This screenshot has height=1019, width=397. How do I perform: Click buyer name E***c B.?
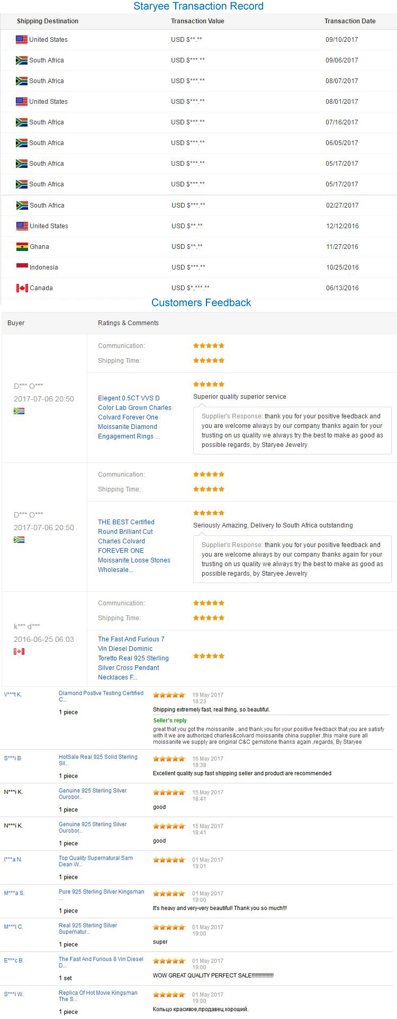coord(14,960)
